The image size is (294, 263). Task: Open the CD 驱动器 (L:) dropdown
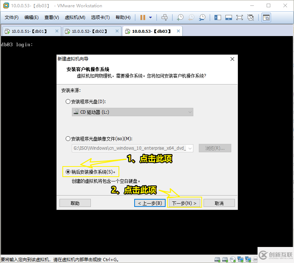coord(132,112)
